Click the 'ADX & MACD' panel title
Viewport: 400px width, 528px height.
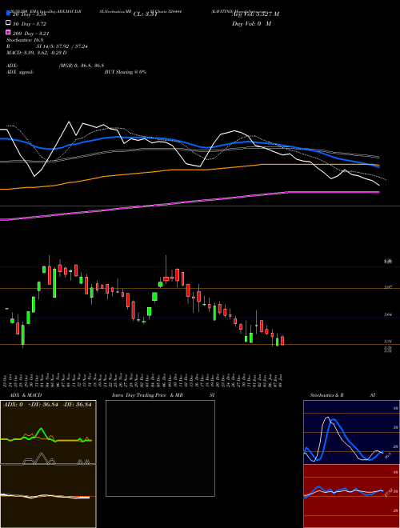coord(26,395)
